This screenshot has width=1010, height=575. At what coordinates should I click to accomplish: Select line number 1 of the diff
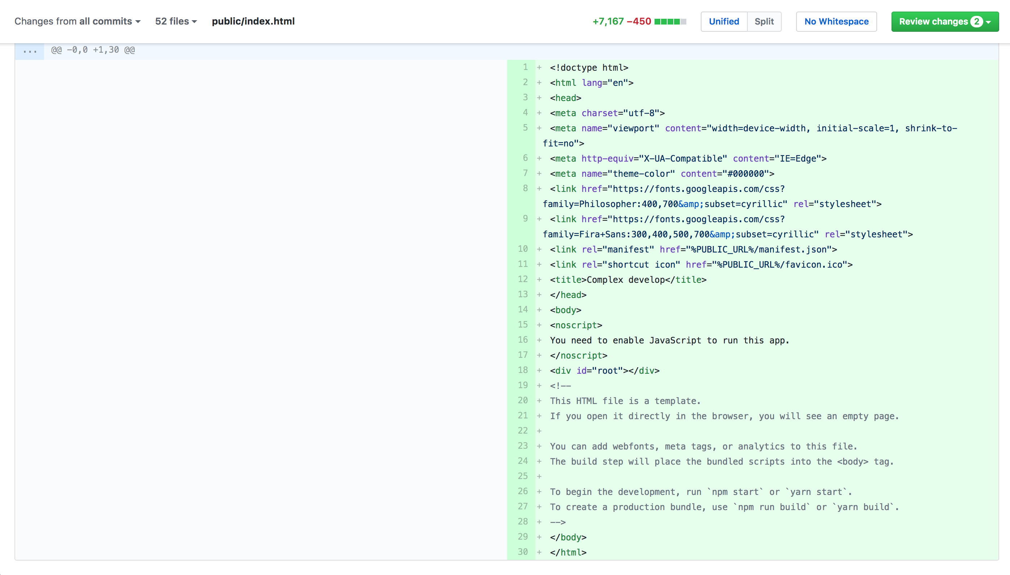pyautogui.click(x=525, y=67)
